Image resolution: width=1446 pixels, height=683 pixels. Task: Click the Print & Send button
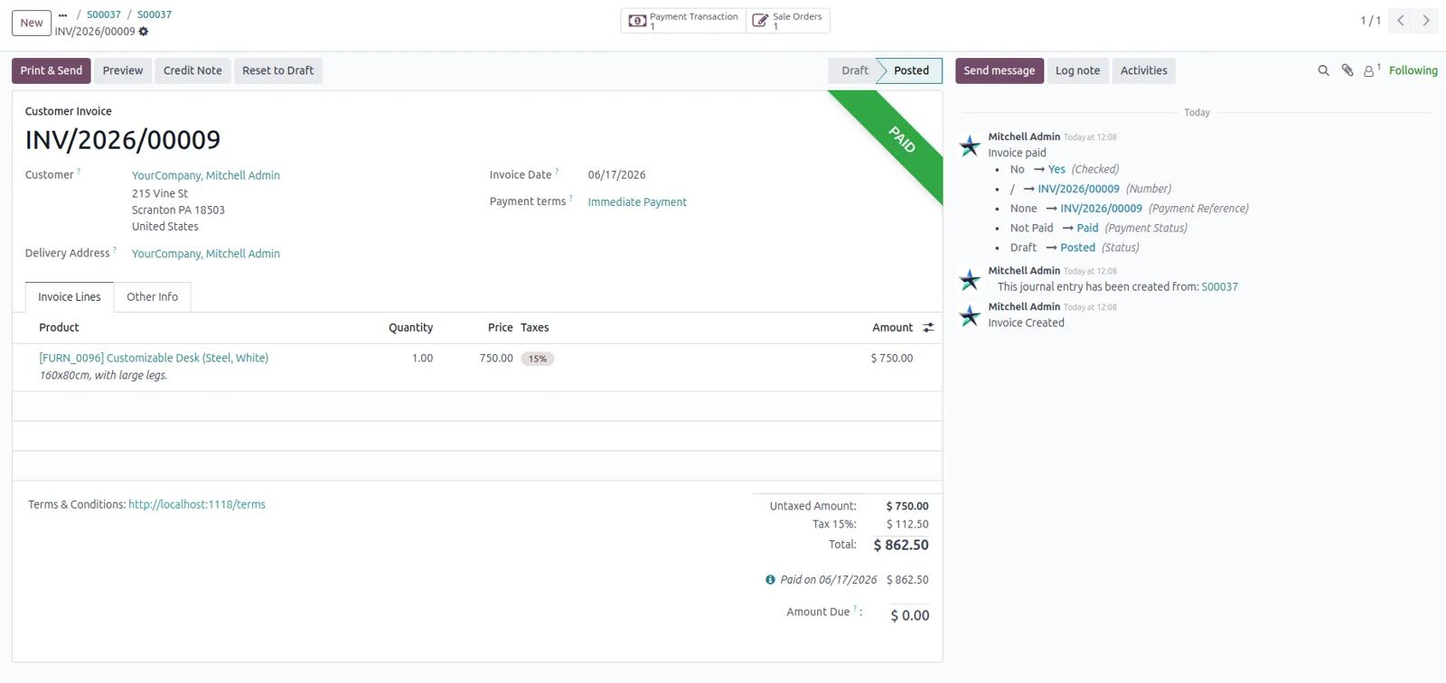pyautogui.click(x=52, y=70)
